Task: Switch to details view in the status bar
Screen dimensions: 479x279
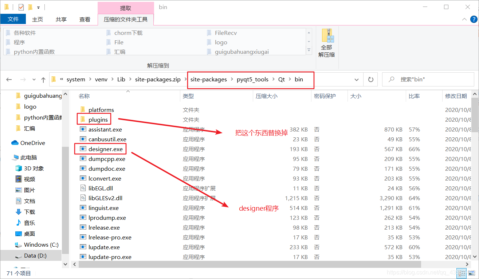Action: [462, 273]
